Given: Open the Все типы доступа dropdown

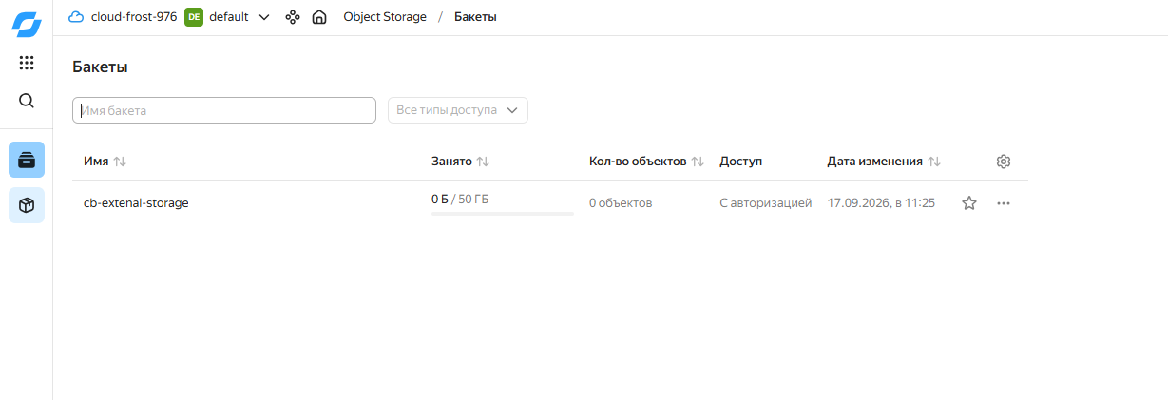Looking at the screenshot, I should (458, 110).
